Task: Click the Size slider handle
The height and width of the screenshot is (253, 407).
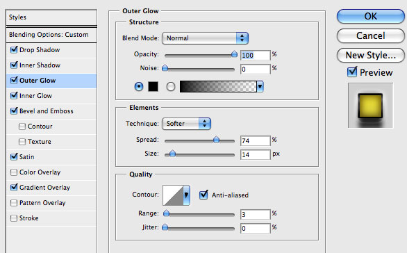Action: (x=172, y=154)
